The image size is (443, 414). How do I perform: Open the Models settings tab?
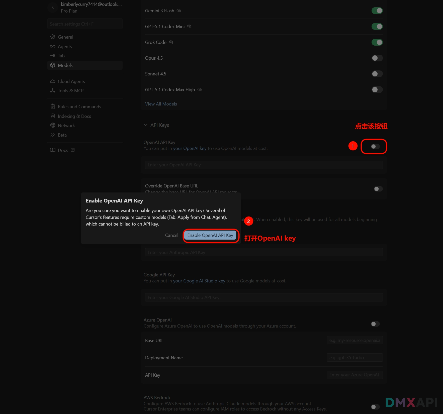pyautogui.click(x=65, y=65)
